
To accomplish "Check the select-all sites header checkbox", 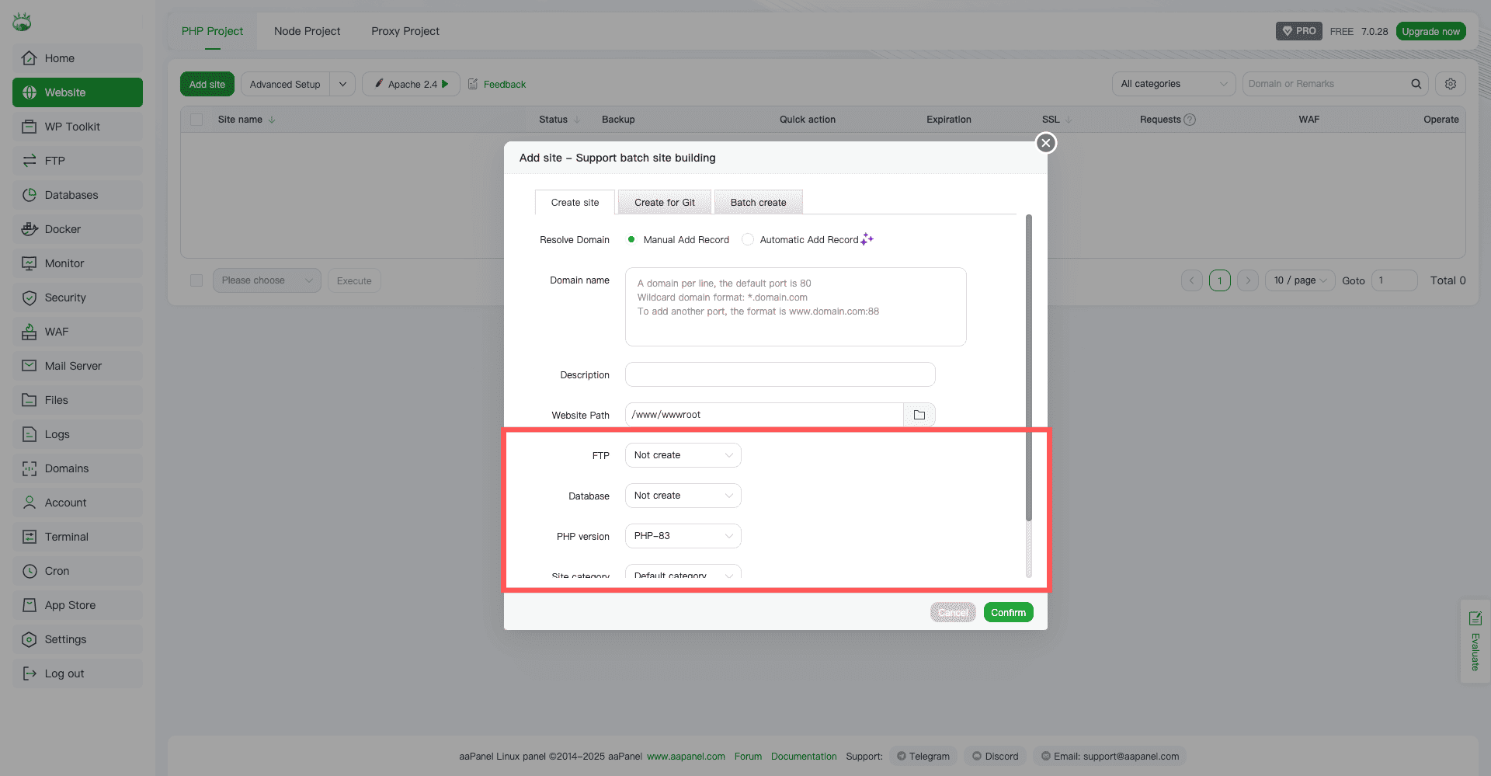I will coord(196,120).
